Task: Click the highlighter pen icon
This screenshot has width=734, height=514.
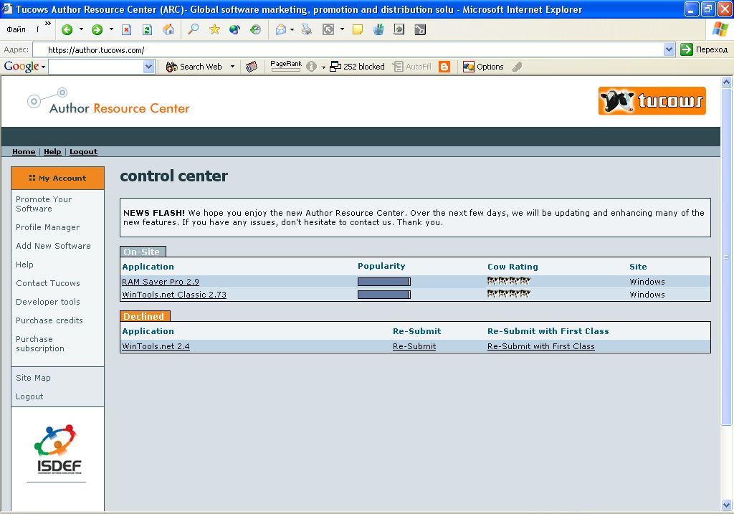Action: coord(517,67)
